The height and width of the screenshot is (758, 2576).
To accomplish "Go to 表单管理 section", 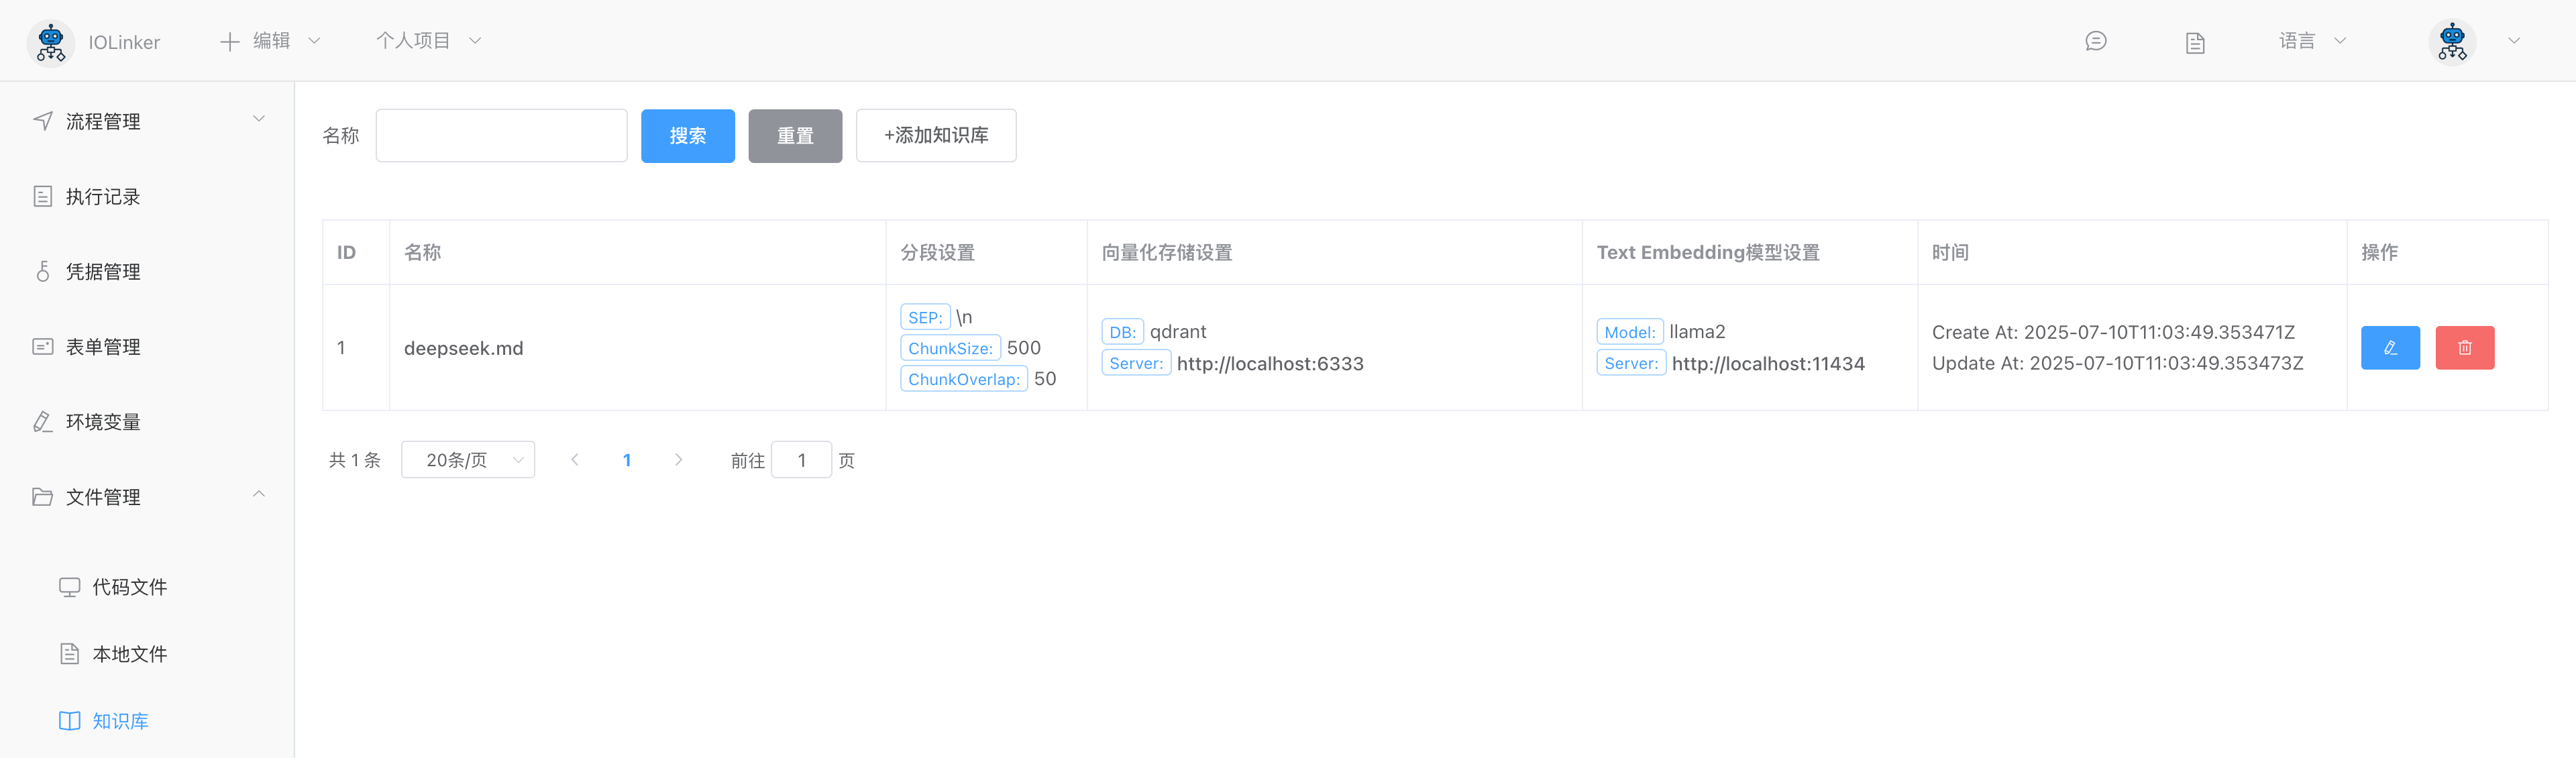I will (102, 347).
